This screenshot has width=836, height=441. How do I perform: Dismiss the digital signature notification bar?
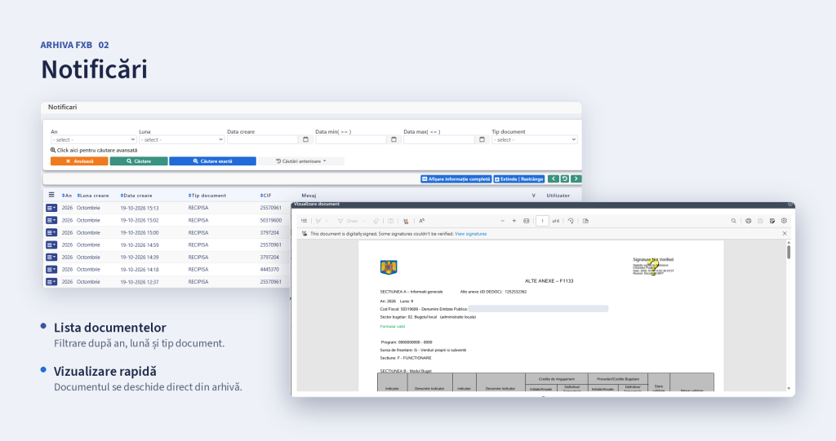click(785, 233)
